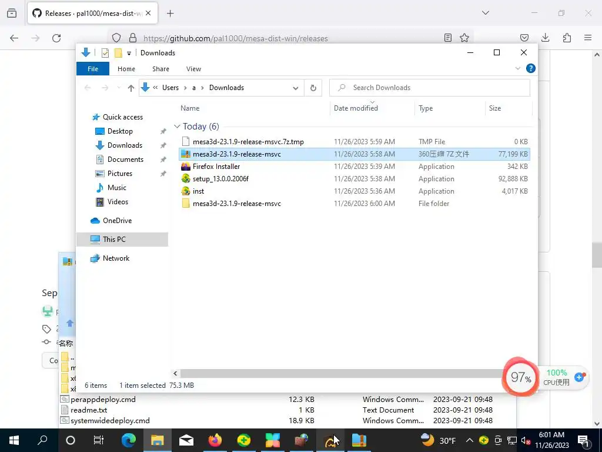Click the New folder quick access toolbar icon
The image size is (602, 452).
tap(118, 53)
